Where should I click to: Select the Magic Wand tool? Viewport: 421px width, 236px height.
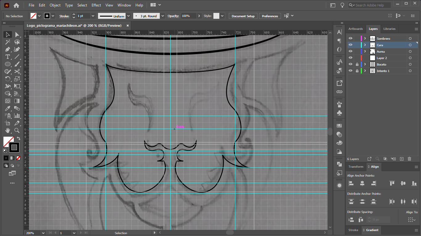tap(8, 42)
